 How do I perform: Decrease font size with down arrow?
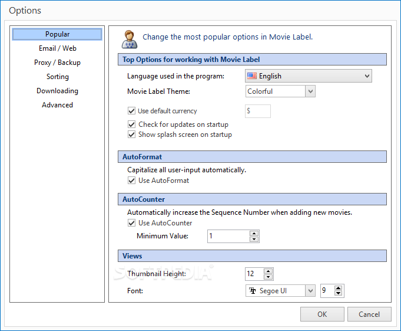point(339,293)
